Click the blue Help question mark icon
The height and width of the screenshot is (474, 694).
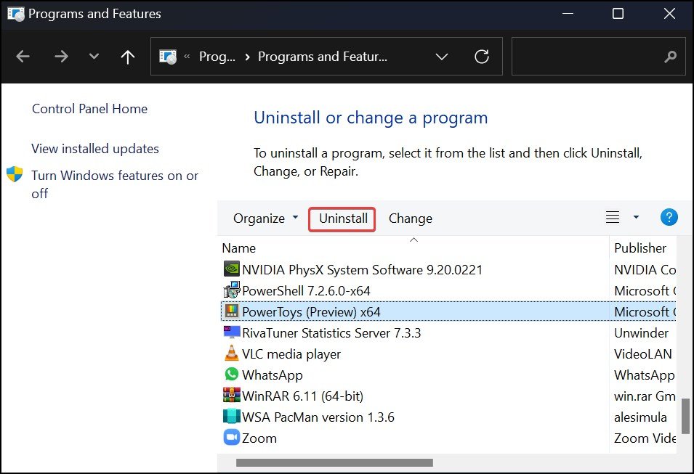(x=669, y=218)
